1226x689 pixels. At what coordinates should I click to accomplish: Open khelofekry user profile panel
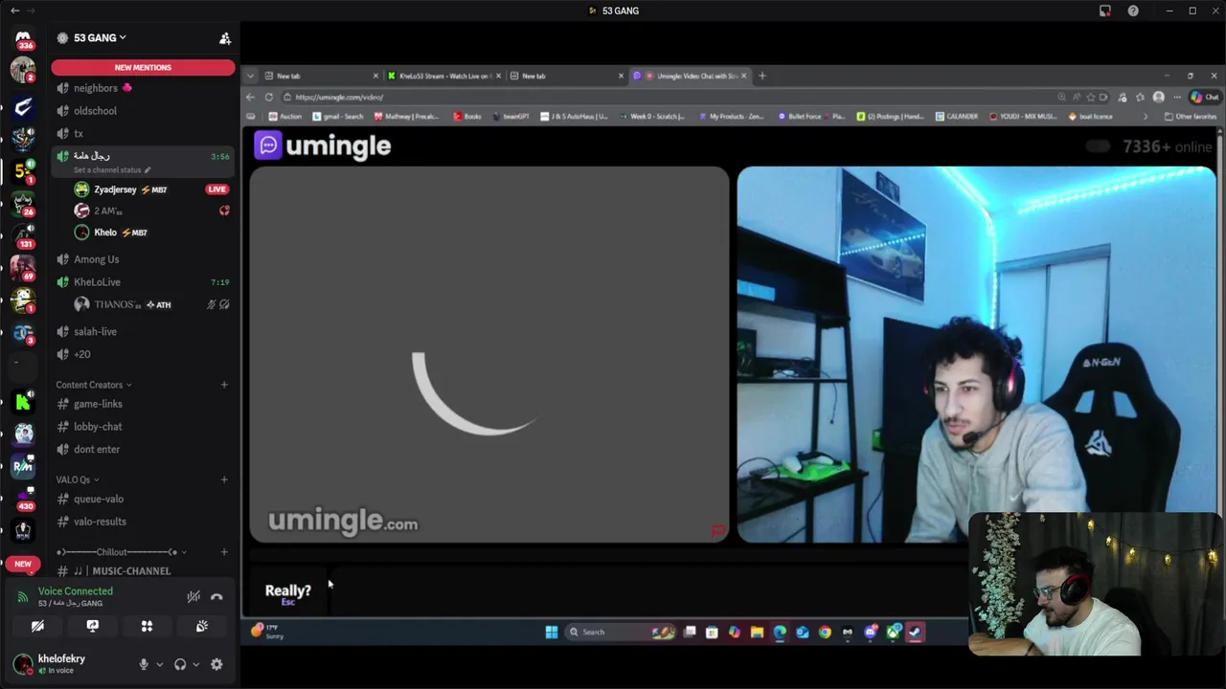point(61,664)
